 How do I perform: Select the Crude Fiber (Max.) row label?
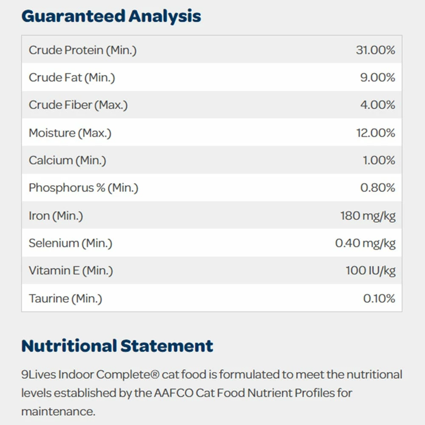coord(78,105)
